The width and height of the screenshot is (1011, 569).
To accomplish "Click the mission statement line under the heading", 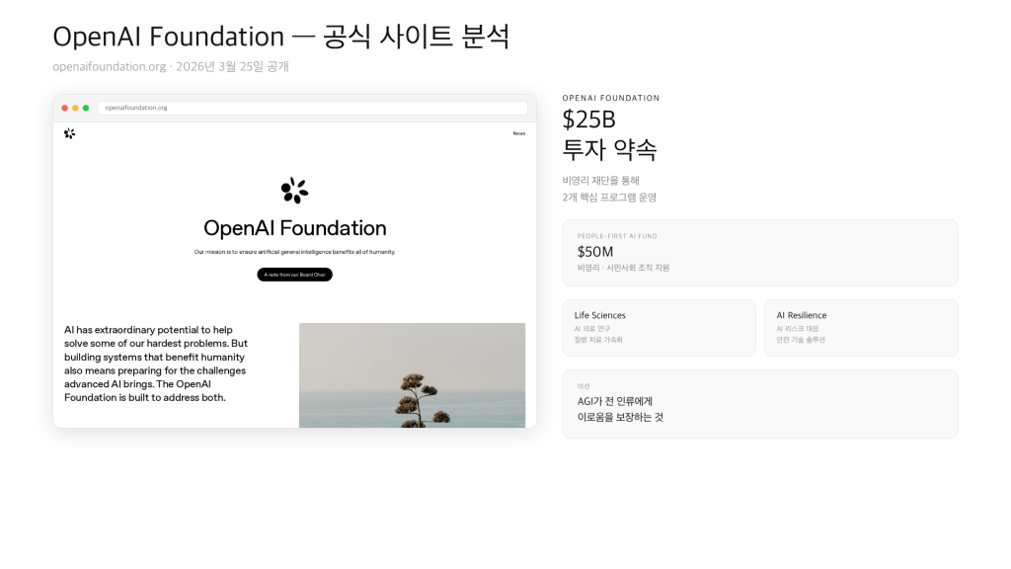I will 294,252.
